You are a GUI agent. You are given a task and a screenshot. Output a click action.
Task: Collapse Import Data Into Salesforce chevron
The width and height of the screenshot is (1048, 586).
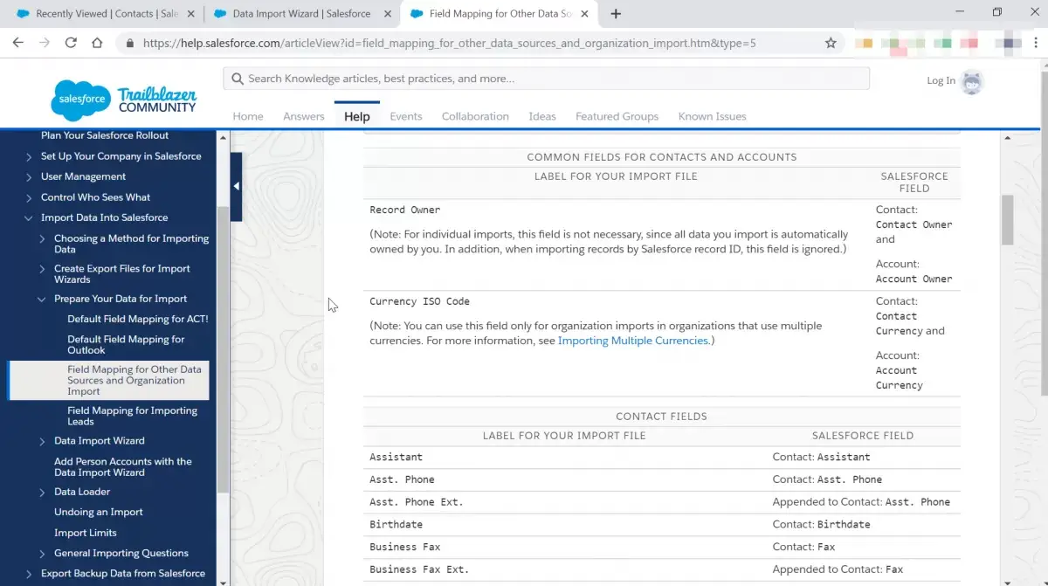coord(29,218)
